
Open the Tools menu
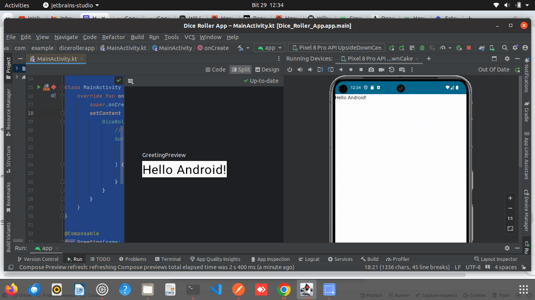click(x=172, y=37)
